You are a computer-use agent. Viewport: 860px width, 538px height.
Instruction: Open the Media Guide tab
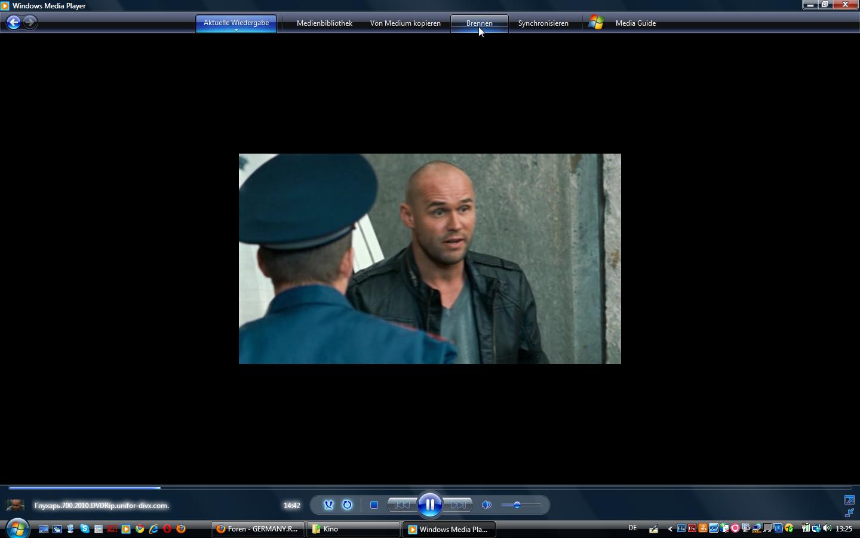pyautogui.click(x=635, y=23)
